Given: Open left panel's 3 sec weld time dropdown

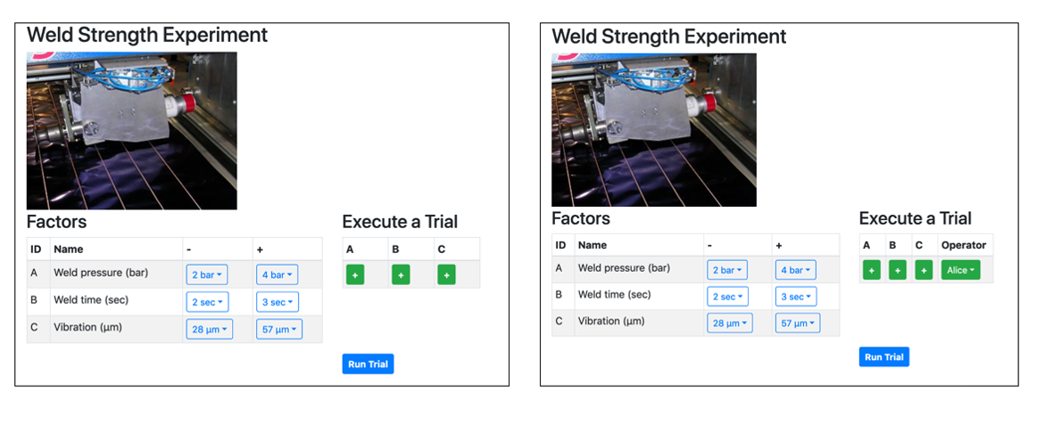Looking at the screenshot, I should point(277,302).
